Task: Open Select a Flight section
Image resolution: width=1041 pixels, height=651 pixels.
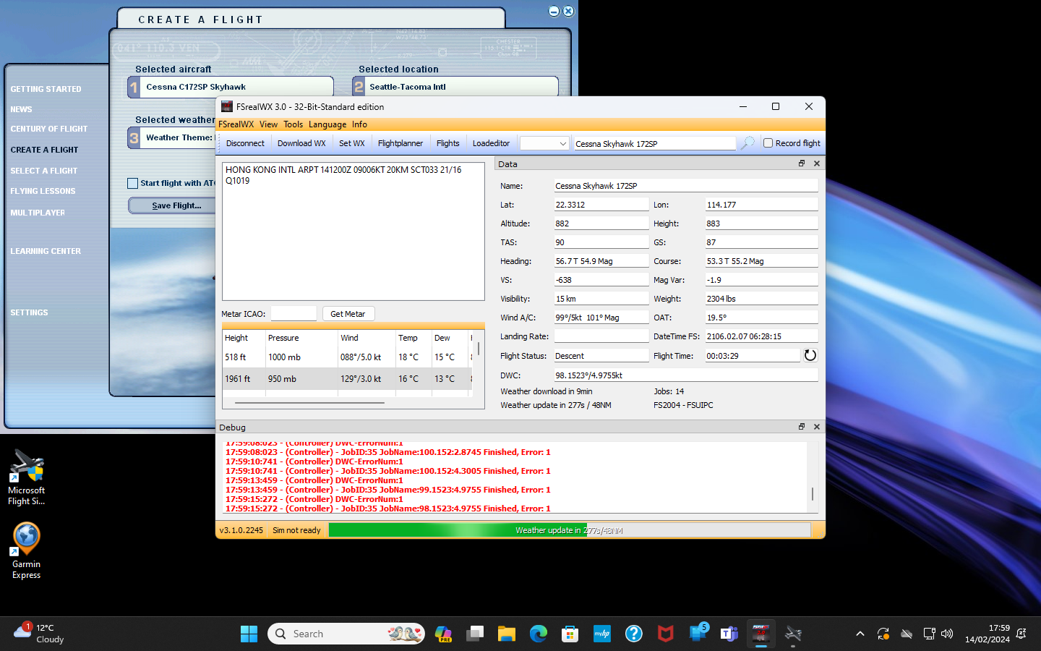Action: 43,171
